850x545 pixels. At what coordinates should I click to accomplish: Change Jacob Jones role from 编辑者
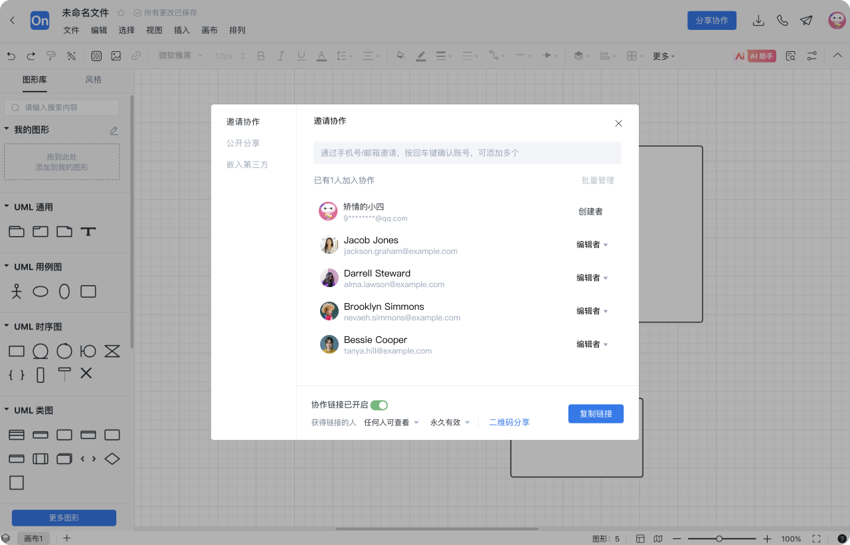pyautogui.click(x=592, y=244)
